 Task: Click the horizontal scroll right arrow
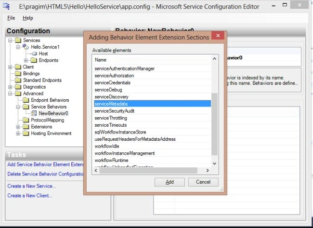(208, 171)
